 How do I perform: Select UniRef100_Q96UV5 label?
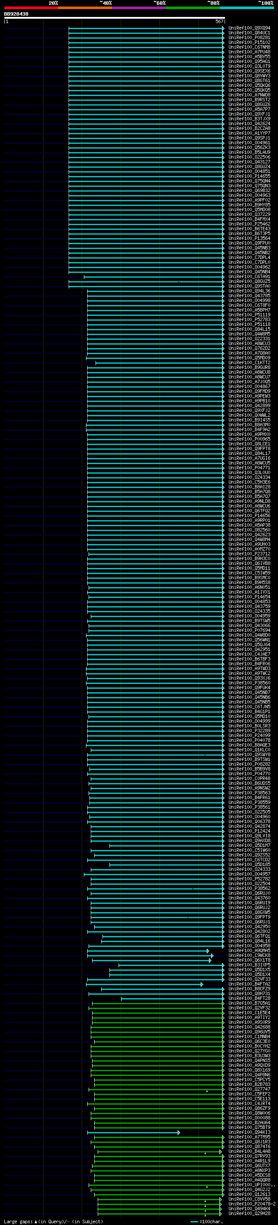click(x=249, y=1032)
